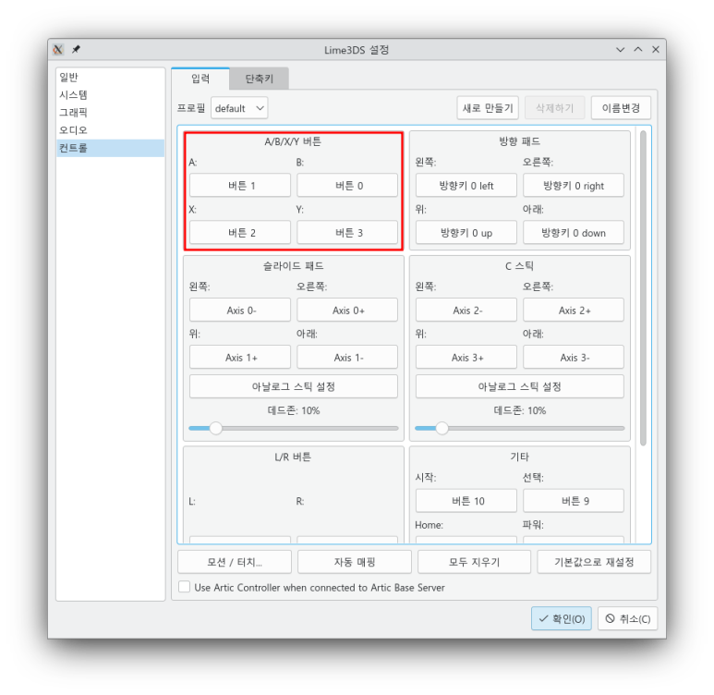Click the 취소(C) cancel button
This screenshot has height=695, width=714.
(627, 618)
